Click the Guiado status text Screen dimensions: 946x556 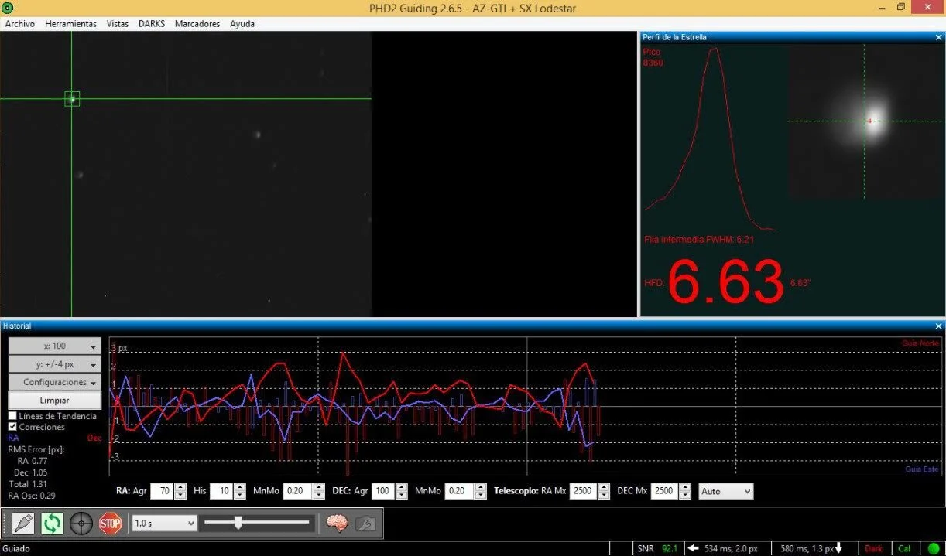pyautogui.click(x=15, y=549)
